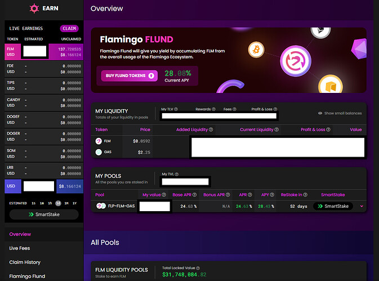Click FDE row in live earnings
The height and width of the screenshot is (281, 379).
point(44,69)
